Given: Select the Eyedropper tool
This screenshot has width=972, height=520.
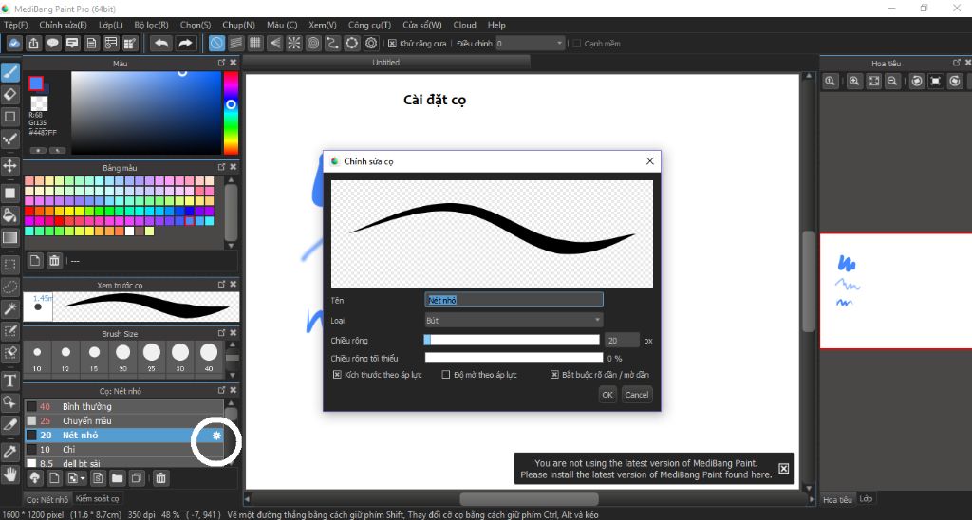Looking at the screenshot, I should [x=9, y=451].
